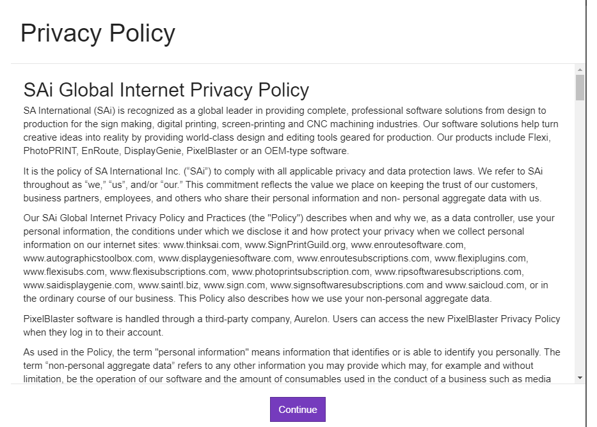The height and width of the screenshot is (427, 597).
Task: Click the www.autographicstoolbox.com address
Action: tap(88, 258)
